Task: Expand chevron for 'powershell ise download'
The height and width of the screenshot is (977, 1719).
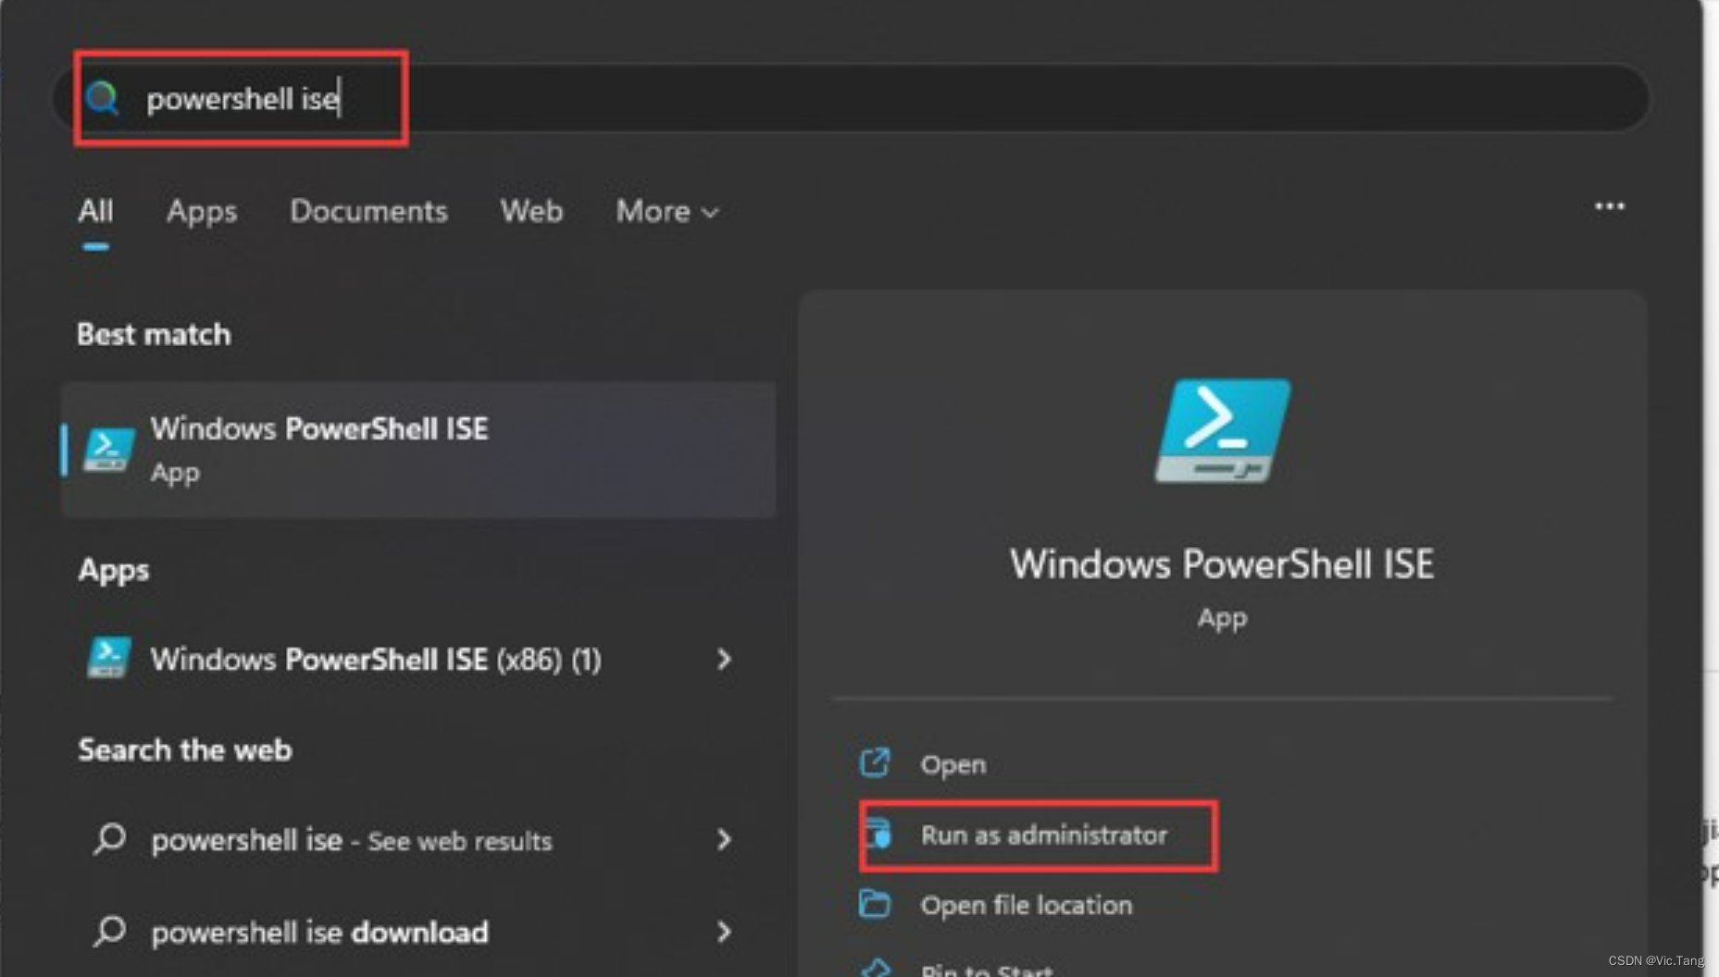Action: point(724,932)
